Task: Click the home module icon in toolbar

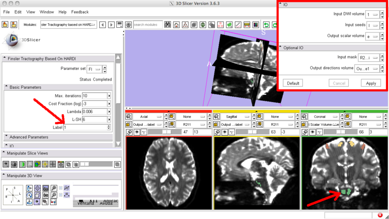Action: click(176, 25)
